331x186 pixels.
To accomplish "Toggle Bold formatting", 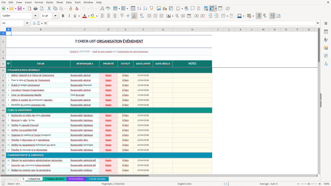I will click(63, 16).
